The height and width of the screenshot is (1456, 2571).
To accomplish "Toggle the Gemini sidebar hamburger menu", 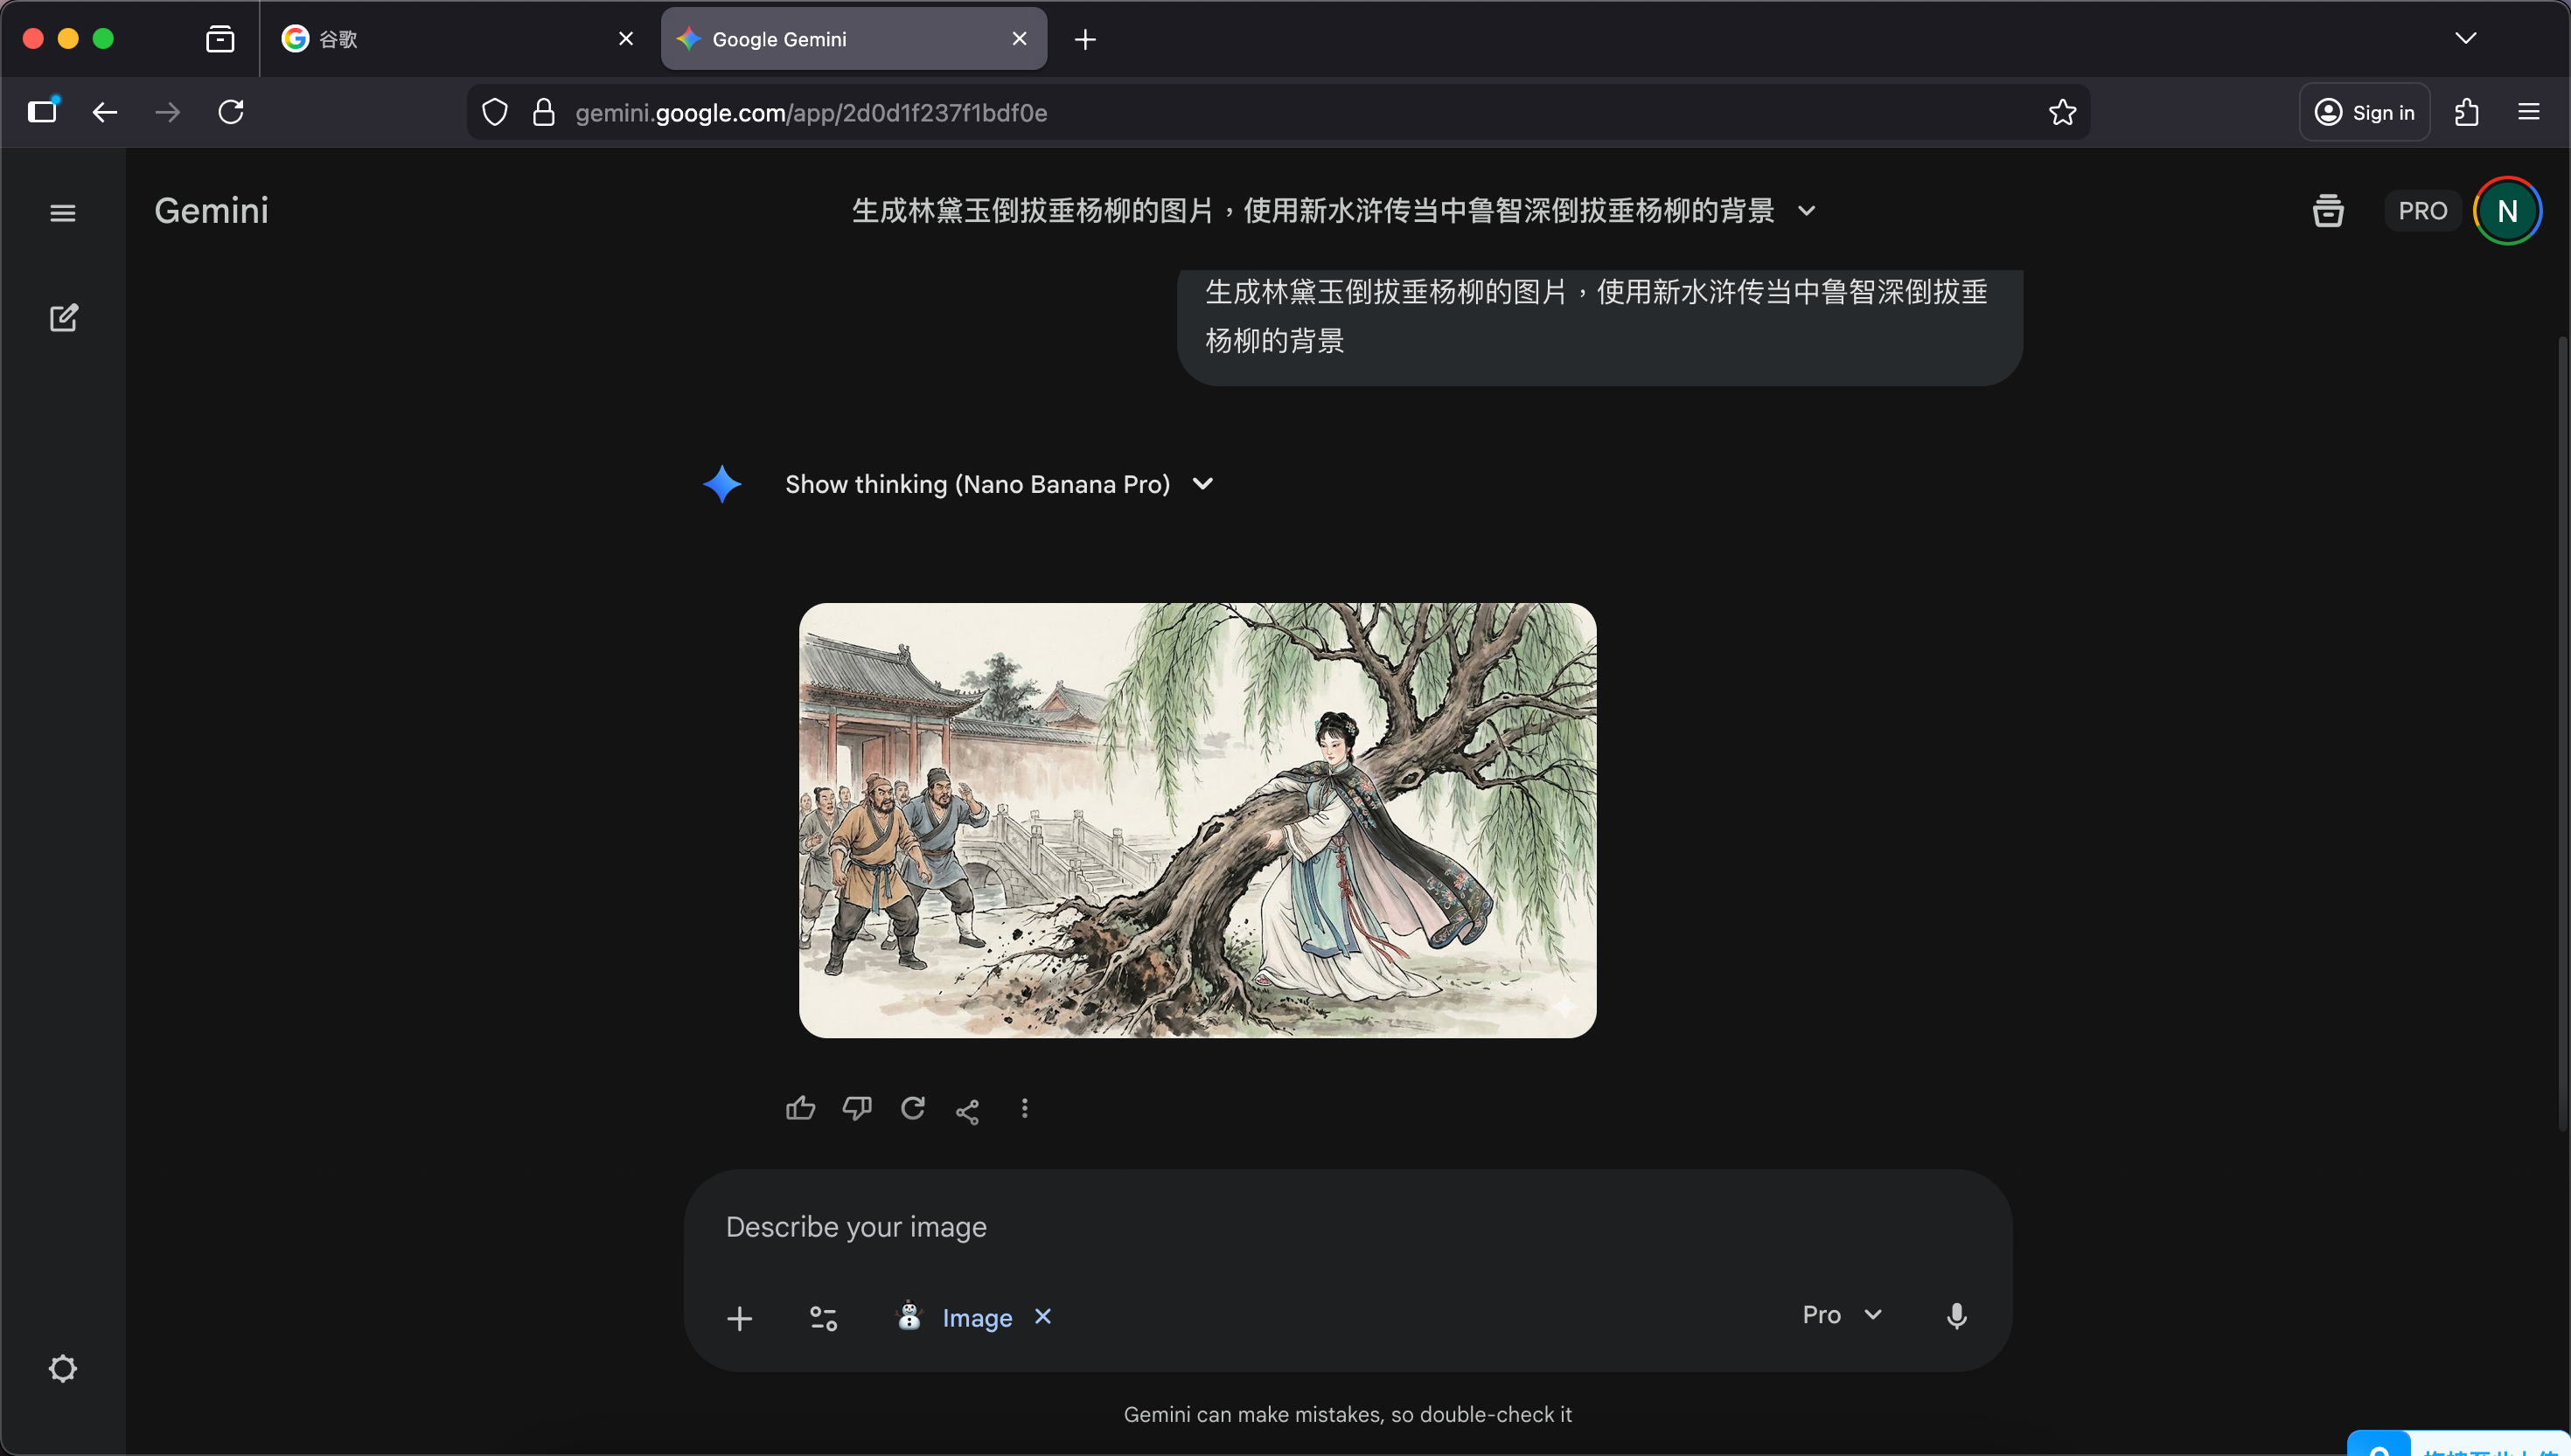I will 63,213.
